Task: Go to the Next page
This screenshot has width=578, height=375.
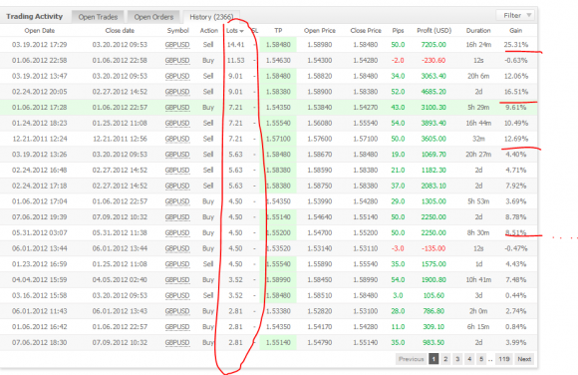Action: coord(524,359)
